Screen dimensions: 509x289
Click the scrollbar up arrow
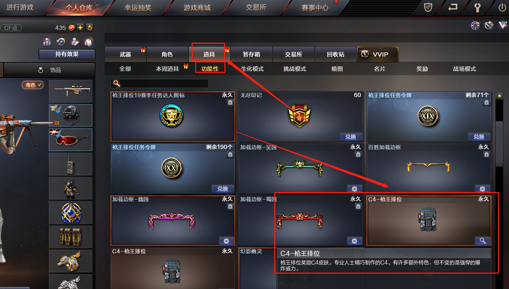(x=499, y=95)
